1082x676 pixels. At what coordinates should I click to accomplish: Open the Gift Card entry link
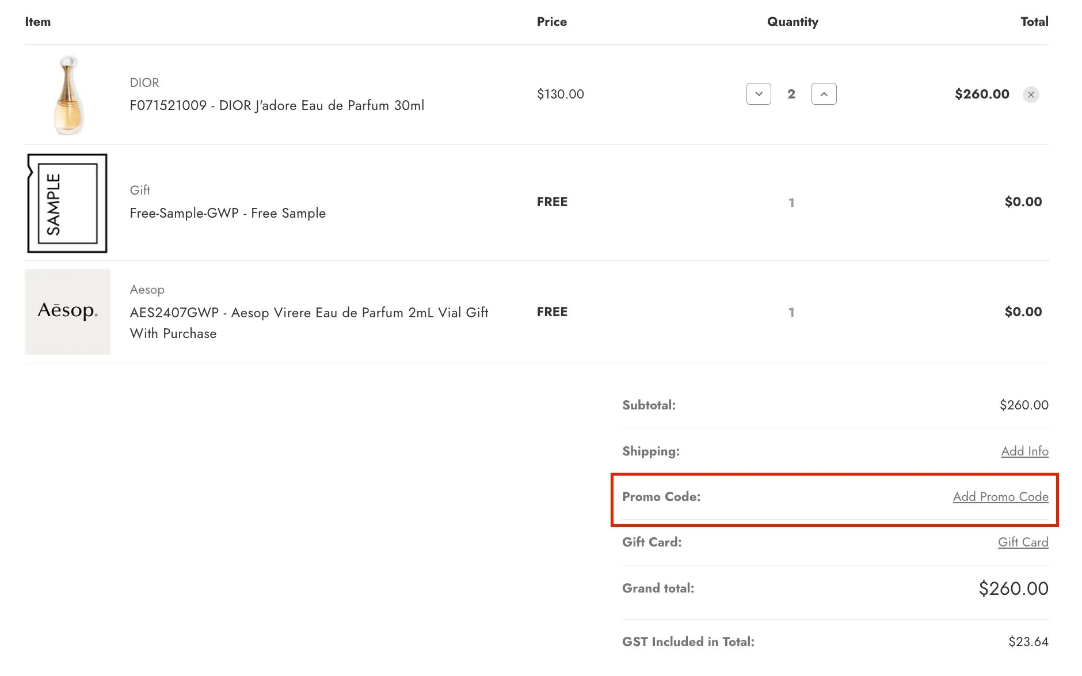pyautogui.click(x=1023, y=542)
